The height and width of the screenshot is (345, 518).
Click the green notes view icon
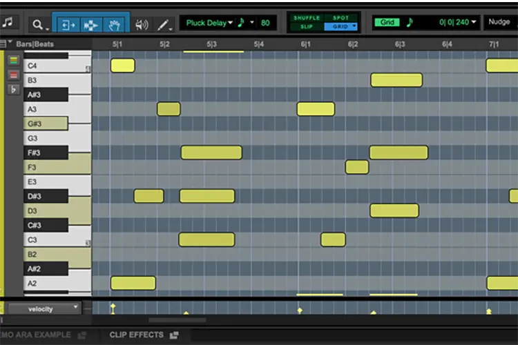(x=13, y=60)
